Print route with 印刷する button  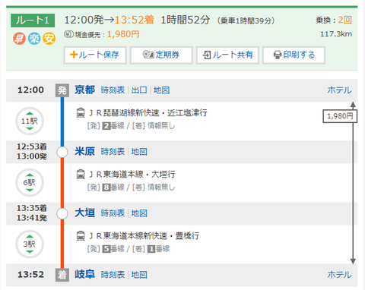(294, 55)
